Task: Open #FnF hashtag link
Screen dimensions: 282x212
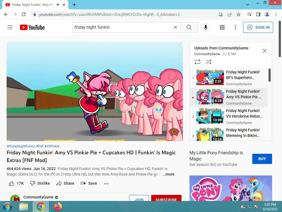Action: coord(40,146)
